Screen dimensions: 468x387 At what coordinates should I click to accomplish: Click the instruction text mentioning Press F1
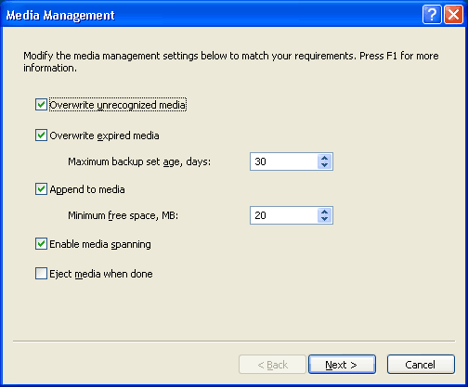click(231, 61)
